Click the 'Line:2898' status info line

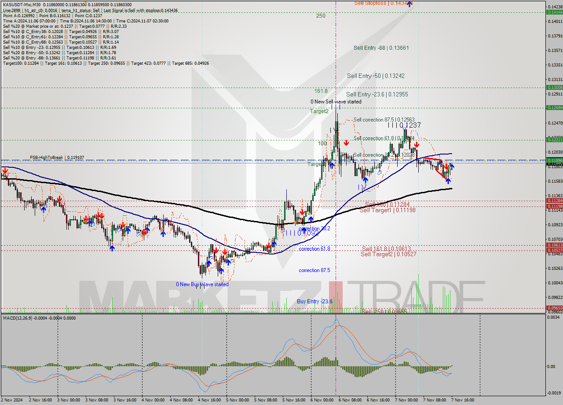pos(90,10)
